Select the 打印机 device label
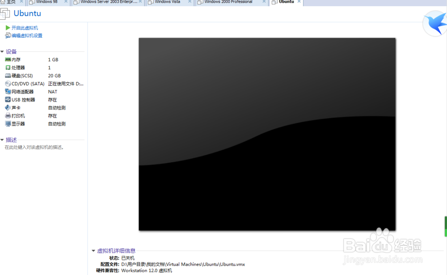 (18, 116)
